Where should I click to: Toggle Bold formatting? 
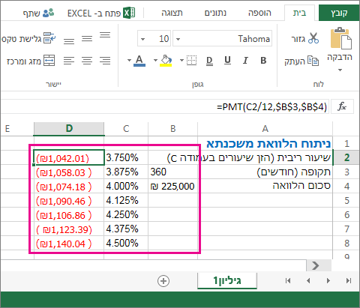(263, 61)
